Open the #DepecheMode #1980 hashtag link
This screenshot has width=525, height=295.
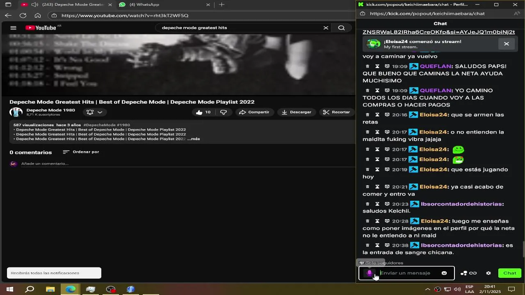point(107,125)
